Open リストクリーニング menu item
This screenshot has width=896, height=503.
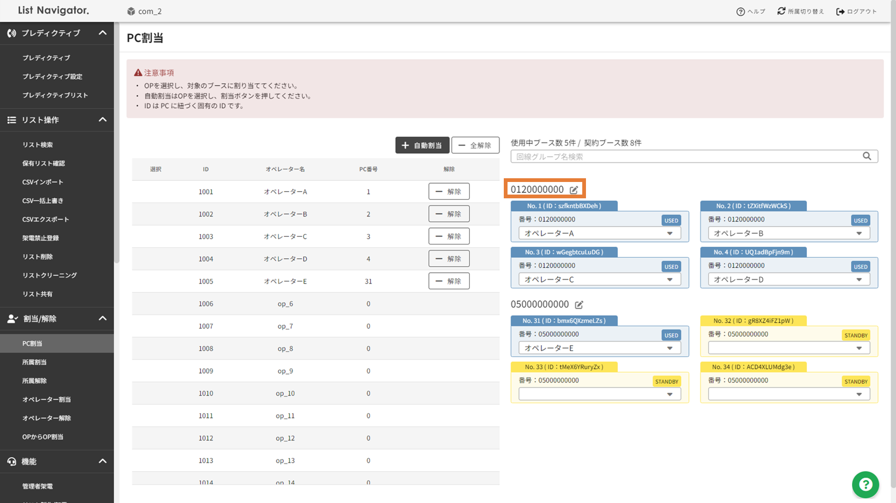[49, 275]
